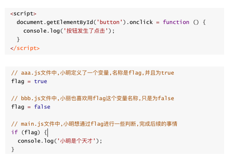Click flag in 'flag = true' line

click(x=18, y=81)
